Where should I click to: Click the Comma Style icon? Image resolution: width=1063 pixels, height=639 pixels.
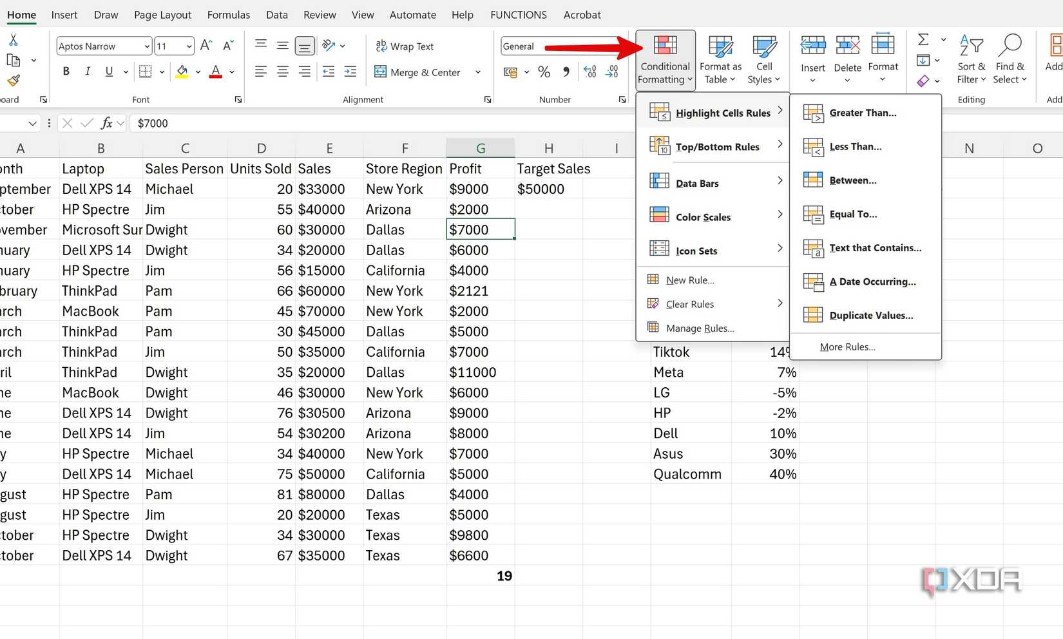566,72
